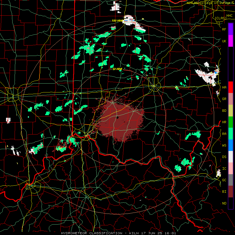Click the HHC product label
Image resolution: width=235 pixels, height=235 pixels.
pos(229,16)
